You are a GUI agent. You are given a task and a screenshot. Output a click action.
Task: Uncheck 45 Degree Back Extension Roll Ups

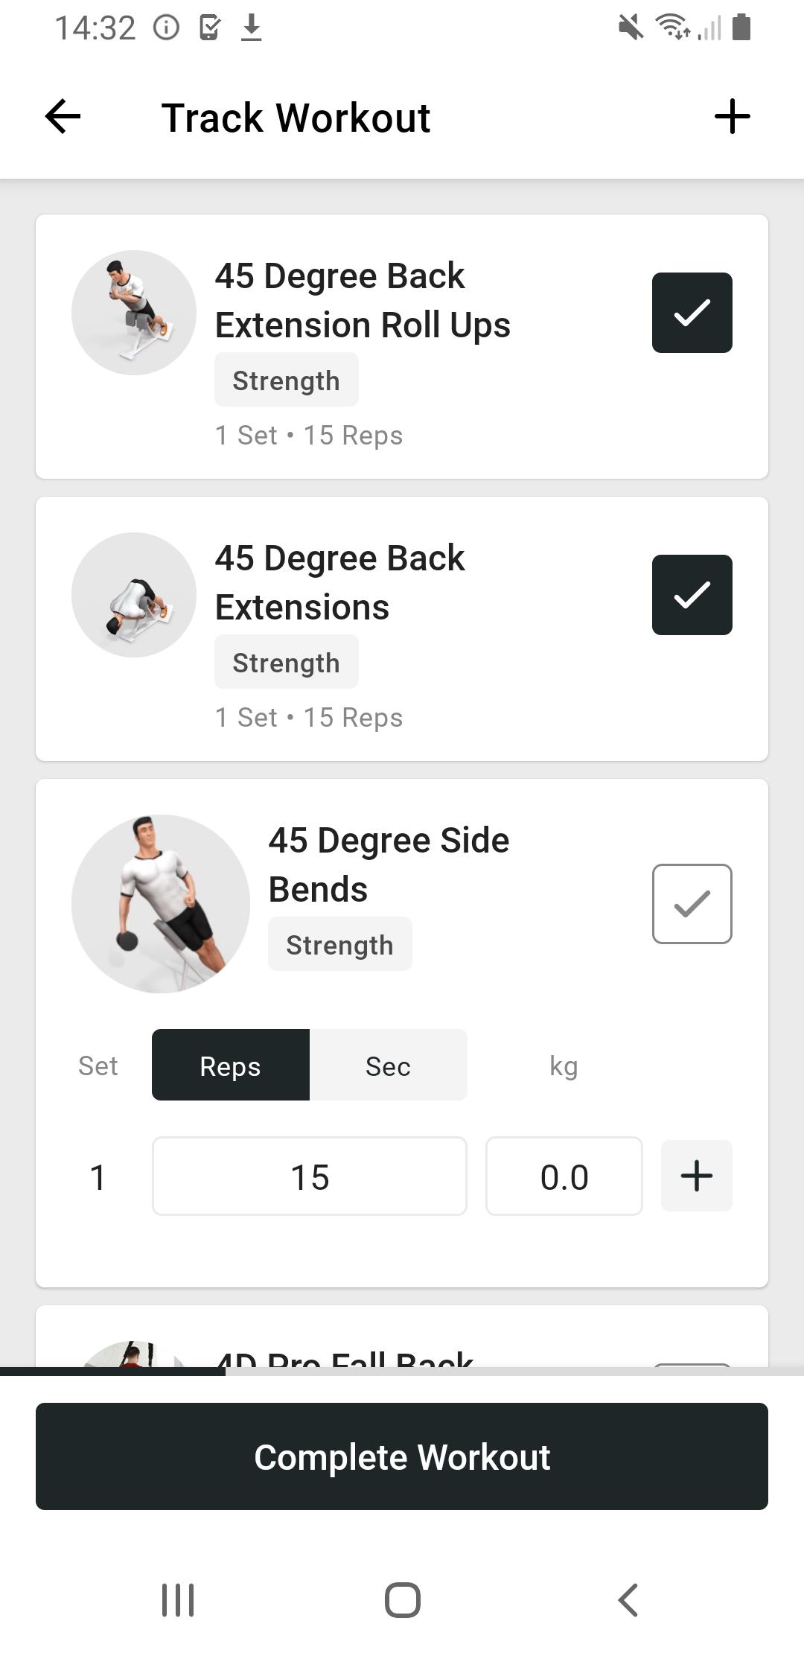tap(692, 313)
